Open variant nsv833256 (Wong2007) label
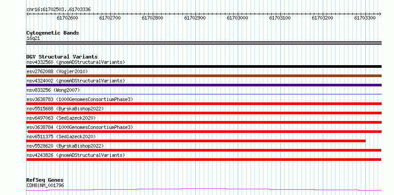This screenshot has height=195, width=394. click(x=53, y=90)
